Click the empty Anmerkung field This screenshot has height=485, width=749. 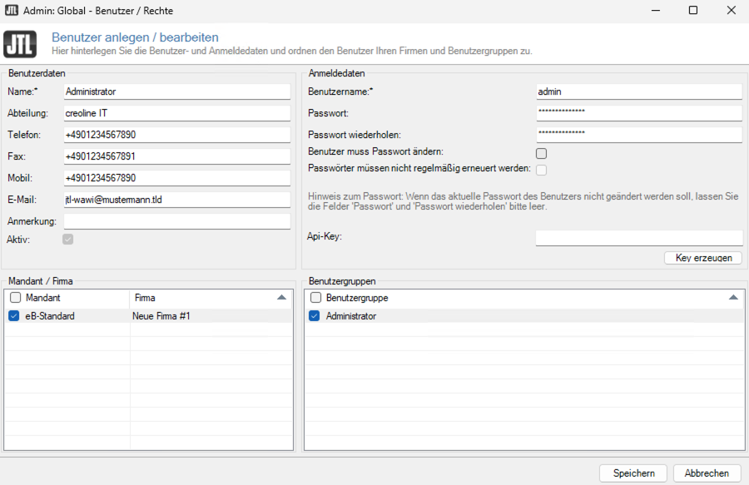click(176, 221)
